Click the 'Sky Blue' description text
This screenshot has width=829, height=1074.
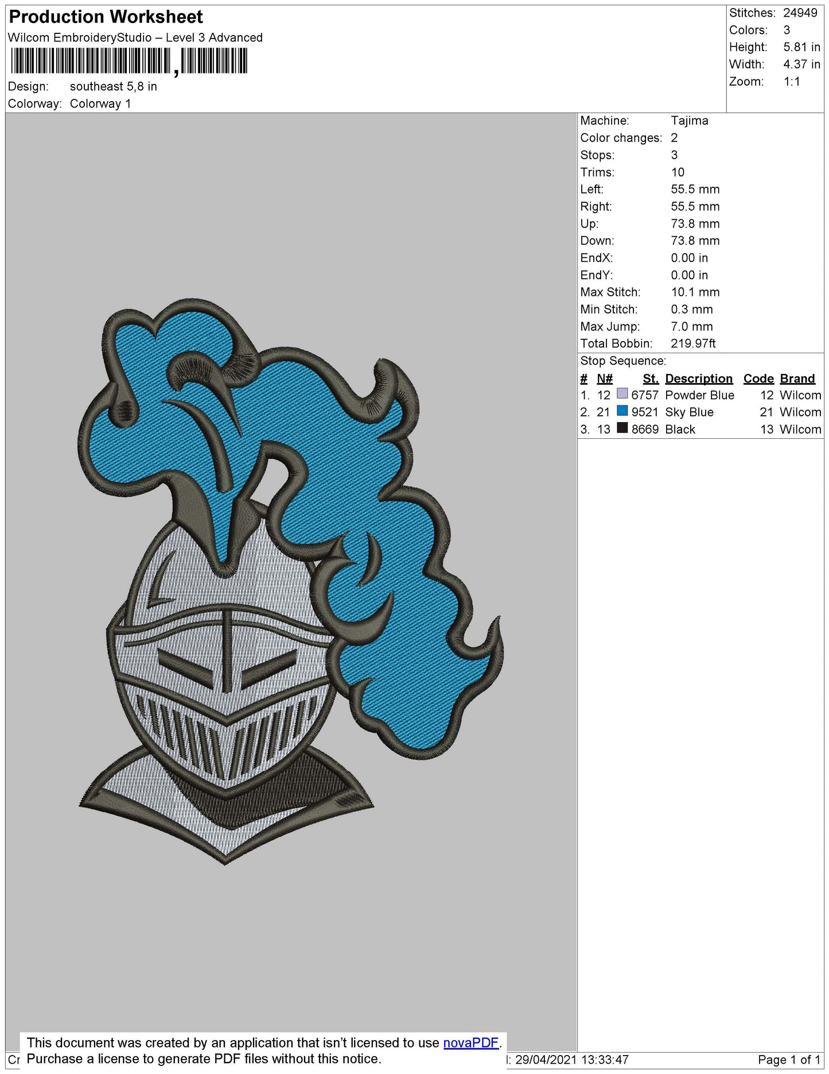689,413
